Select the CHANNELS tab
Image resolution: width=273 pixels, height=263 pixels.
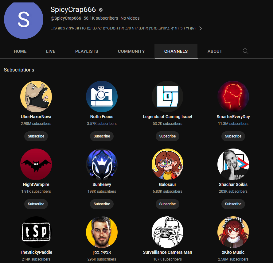tap(176, 51)
